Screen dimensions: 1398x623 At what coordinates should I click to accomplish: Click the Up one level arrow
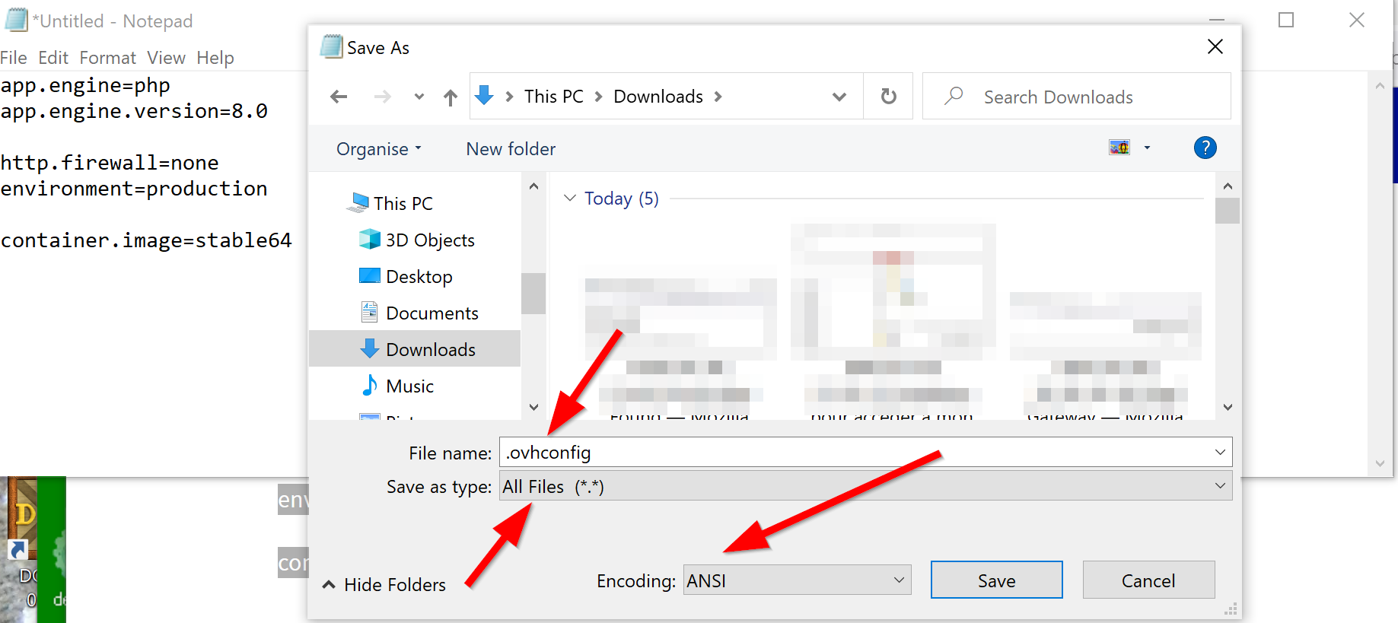coord(451,97)
